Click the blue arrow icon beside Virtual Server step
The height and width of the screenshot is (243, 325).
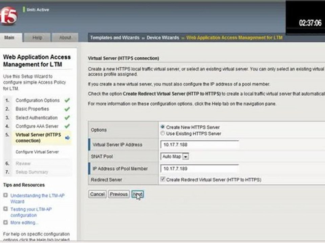point(67,138)
